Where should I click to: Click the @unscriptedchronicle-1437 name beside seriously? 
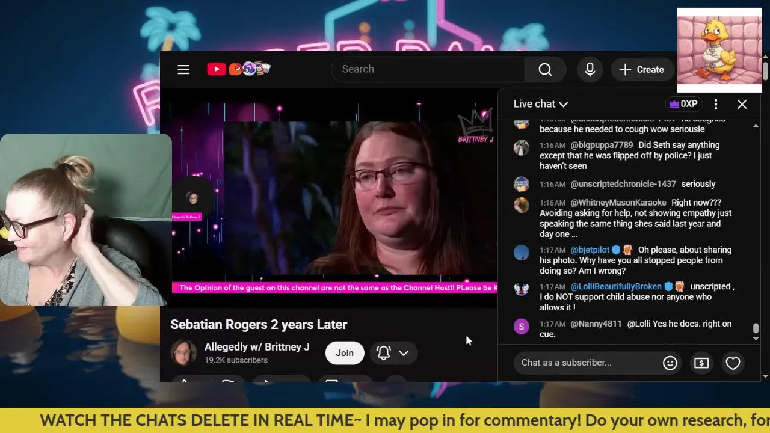(623, 184)
